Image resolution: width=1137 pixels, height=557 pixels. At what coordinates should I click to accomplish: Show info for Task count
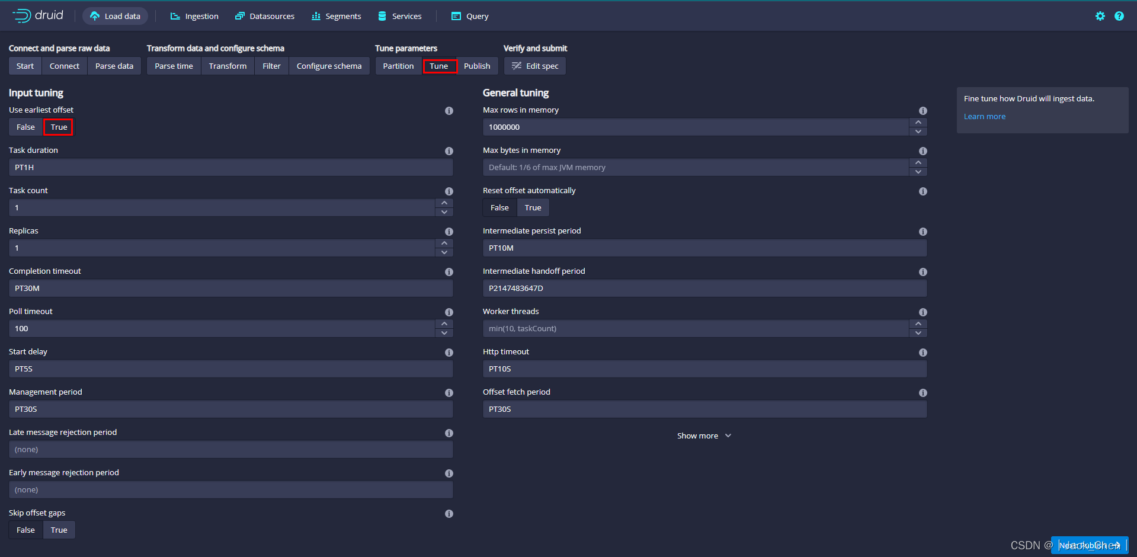pos(449,191)
